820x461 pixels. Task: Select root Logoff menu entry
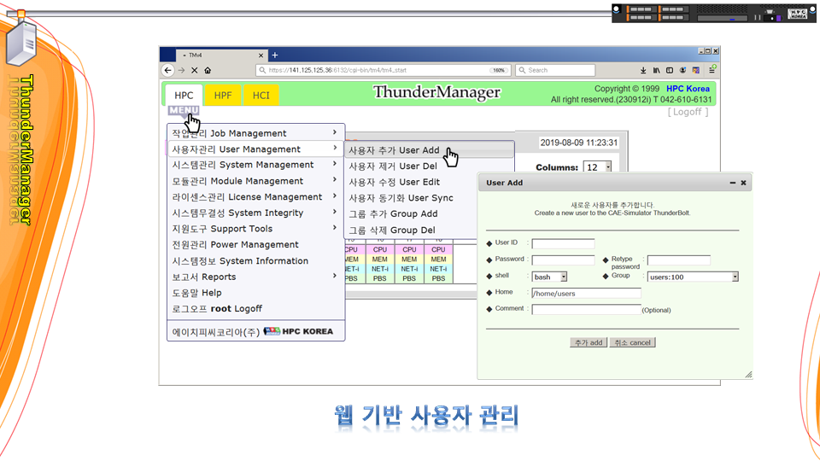[x=255, y=308]
